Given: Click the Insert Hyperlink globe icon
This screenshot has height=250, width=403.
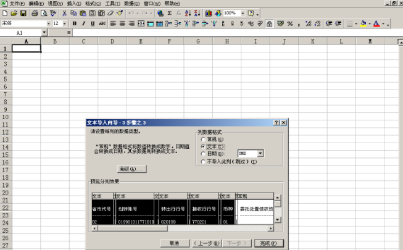Looking at the screenshot, I should point(160,13).
